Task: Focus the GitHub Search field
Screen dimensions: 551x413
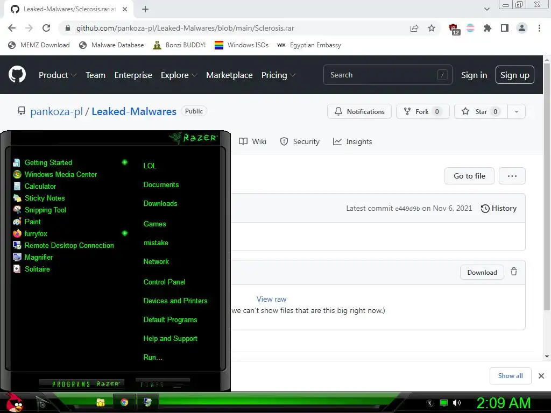Action: (x=387, y=75)
